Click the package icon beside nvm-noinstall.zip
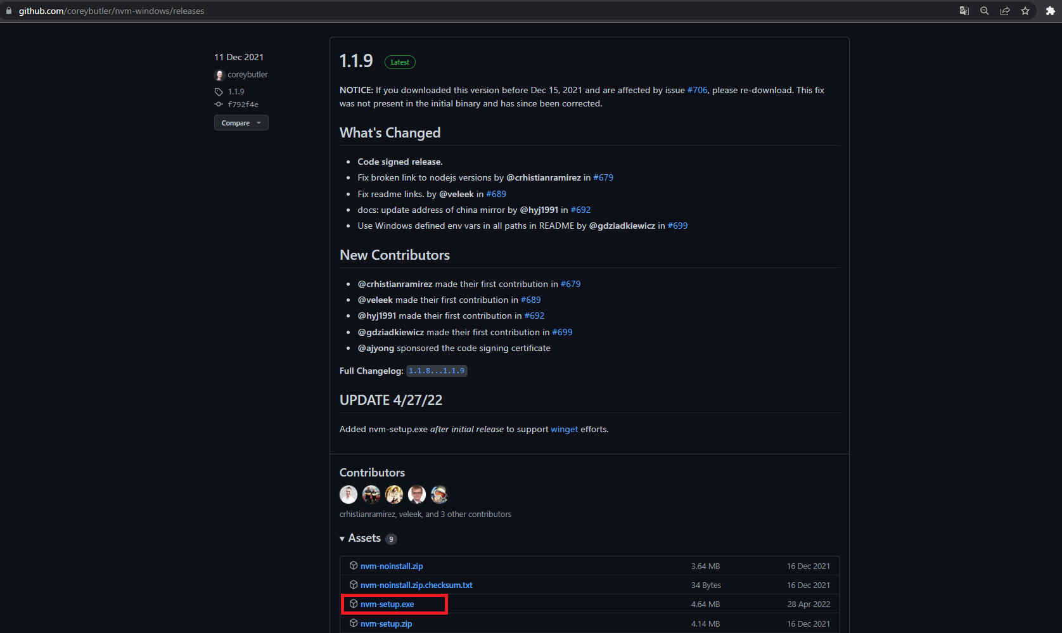 click(353, 566)
